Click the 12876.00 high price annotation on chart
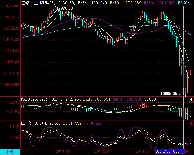Screen dimensions: 194x155 tap(65, 8)
